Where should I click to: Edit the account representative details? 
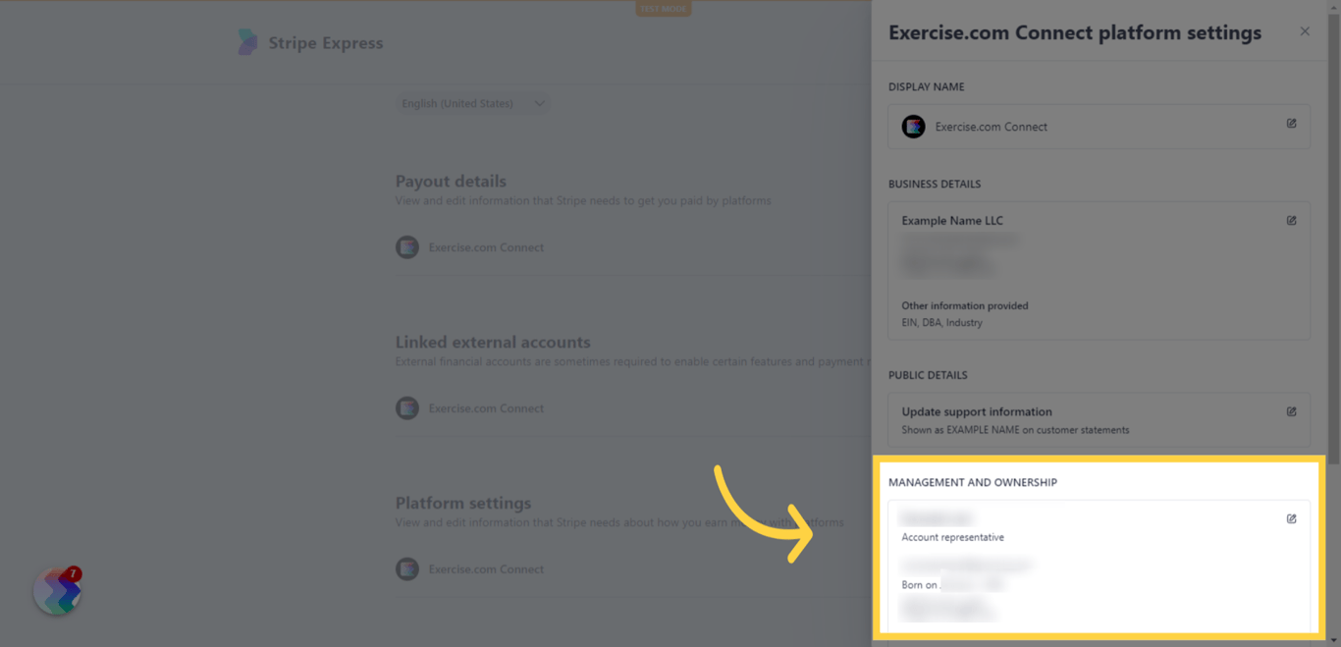tap(1291, 518)
